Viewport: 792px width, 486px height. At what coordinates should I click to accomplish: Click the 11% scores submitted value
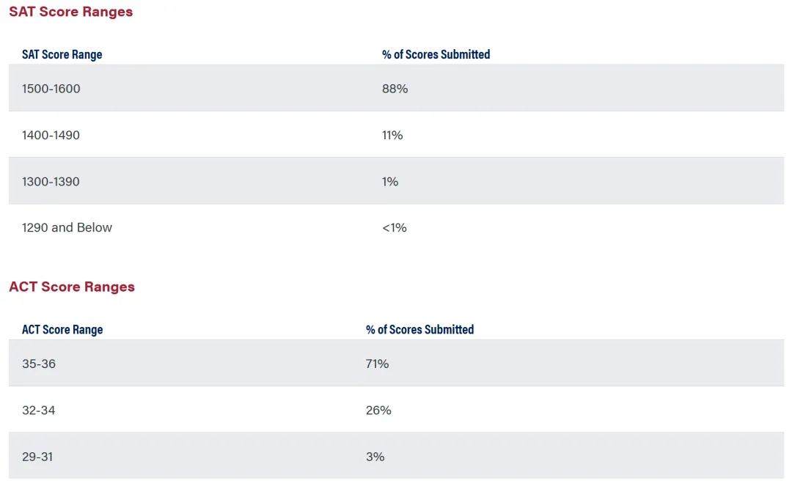click(392, 135)
